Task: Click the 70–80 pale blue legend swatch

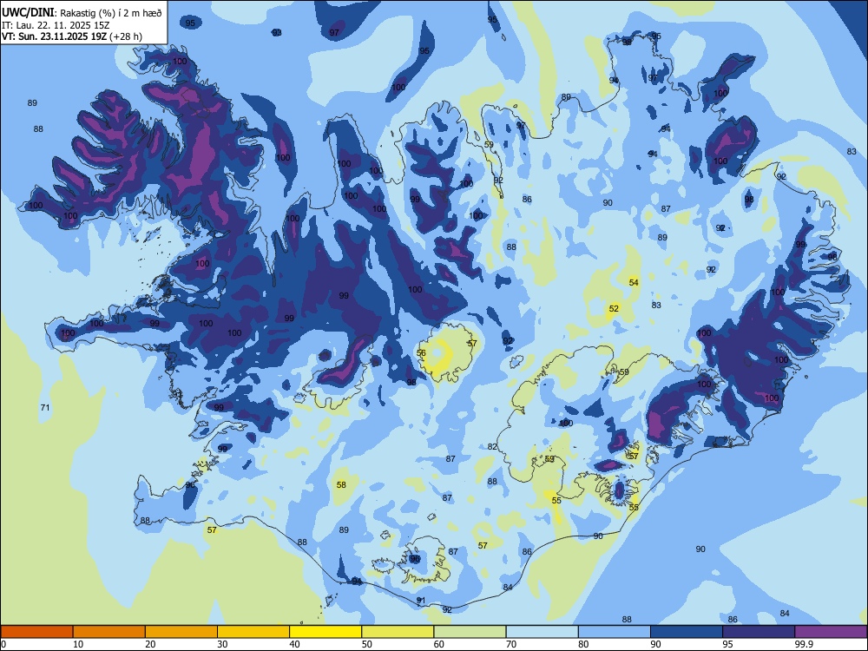Action: (542, 632)
